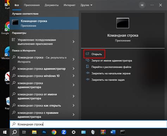Image resolution: width=167 pixels, height=136 pixels.
Task: Launch File Explorer from the taskbar
Action: 34,132
